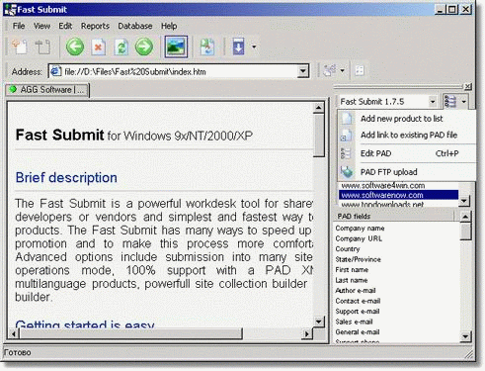The image size is (485, 371).
Task: Click the blue download arrow toolbar icon
Action: tap(238, 46)
